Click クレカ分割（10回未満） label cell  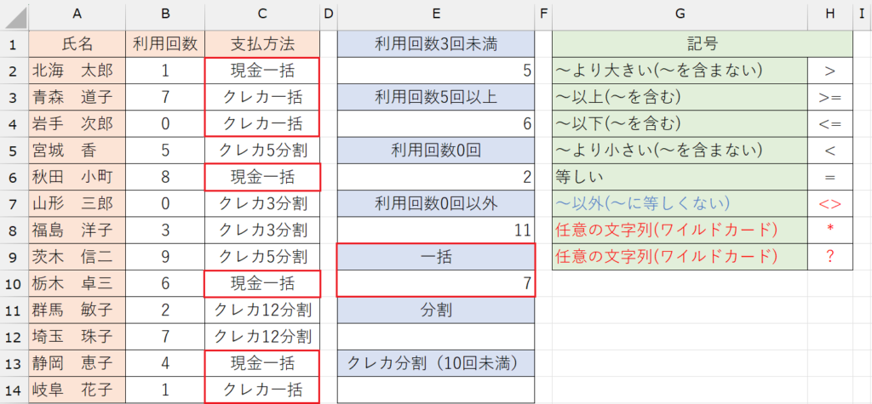(436, 363)
